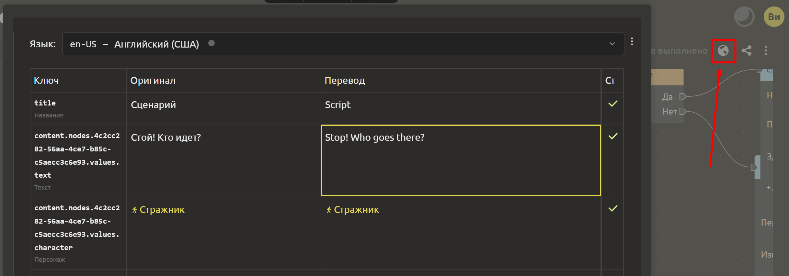Toggle status checkmark for "Stop! Who goes there?"
Image resolution: width=789 pixels, height=276 pixels.
pos(613,136)
